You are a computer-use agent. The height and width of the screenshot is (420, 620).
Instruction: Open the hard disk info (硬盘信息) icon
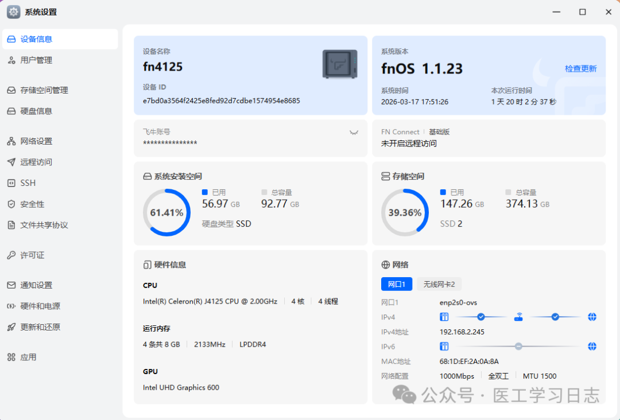tap(11, 111)
